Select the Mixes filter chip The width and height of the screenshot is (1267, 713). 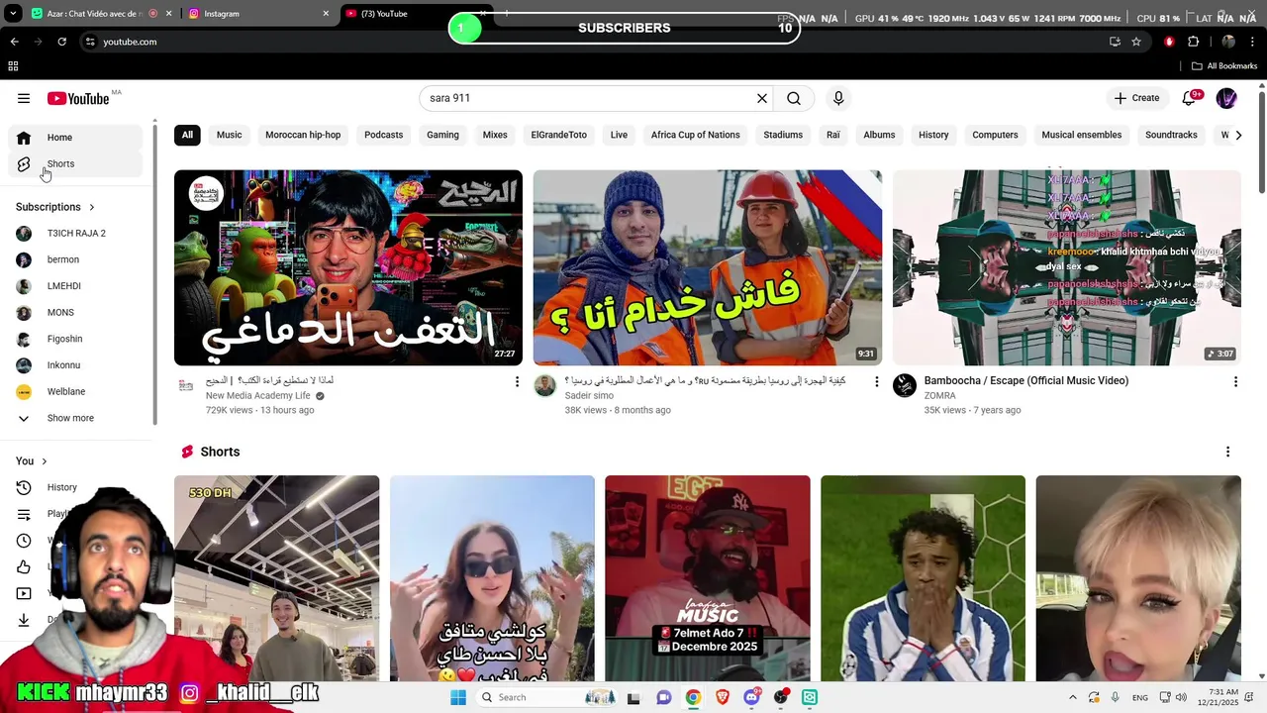pos(495,135)
